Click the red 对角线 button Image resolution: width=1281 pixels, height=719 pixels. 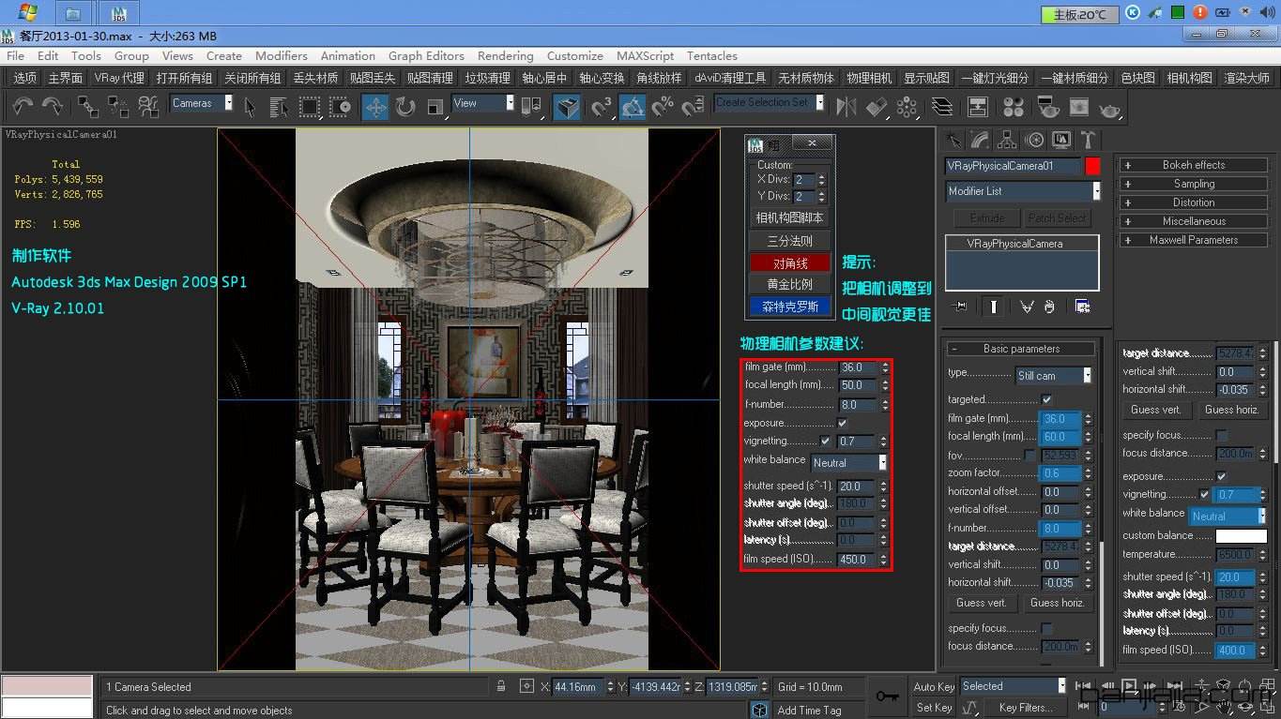(x=790, y=263)
